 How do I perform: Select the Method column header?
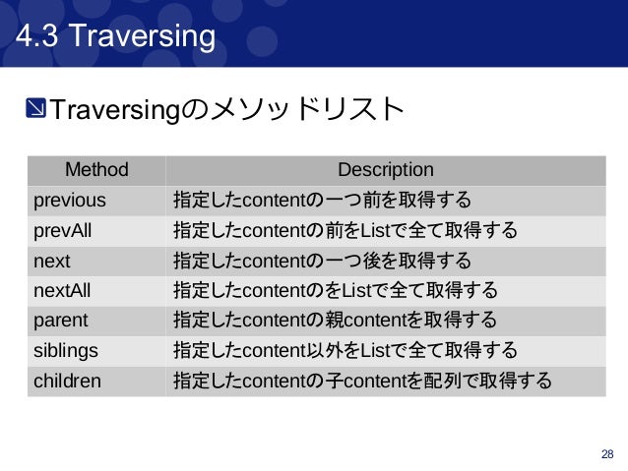point(96,170)
